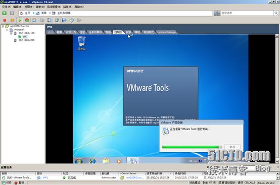Click the green completed-status icon in task row
280x185 pixels.
64,178
